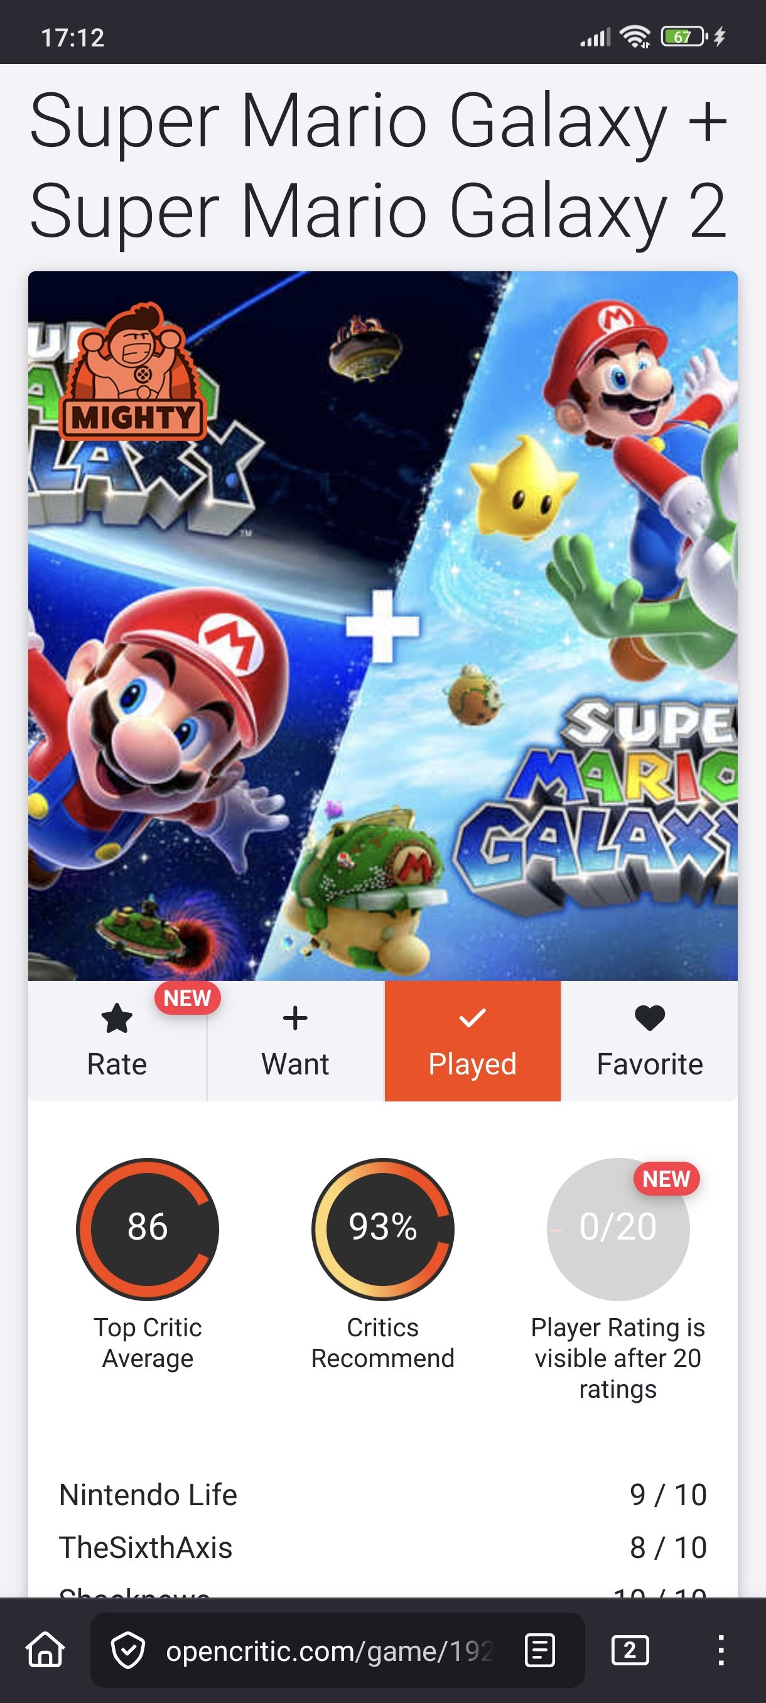
Task: Enable reader mode icon in address bar
Action: (540, 1651)
